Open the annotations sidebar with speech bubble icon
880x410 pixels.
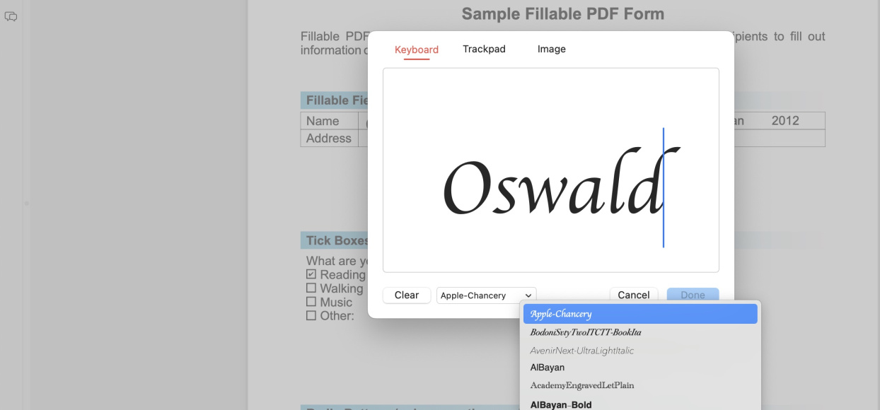(x=11, y=16)
